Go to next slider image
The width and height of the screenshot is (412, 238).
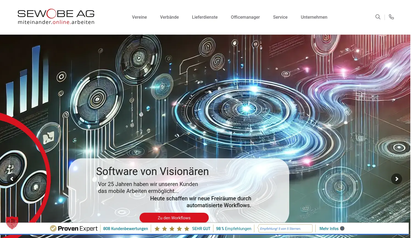pos(397,179)
